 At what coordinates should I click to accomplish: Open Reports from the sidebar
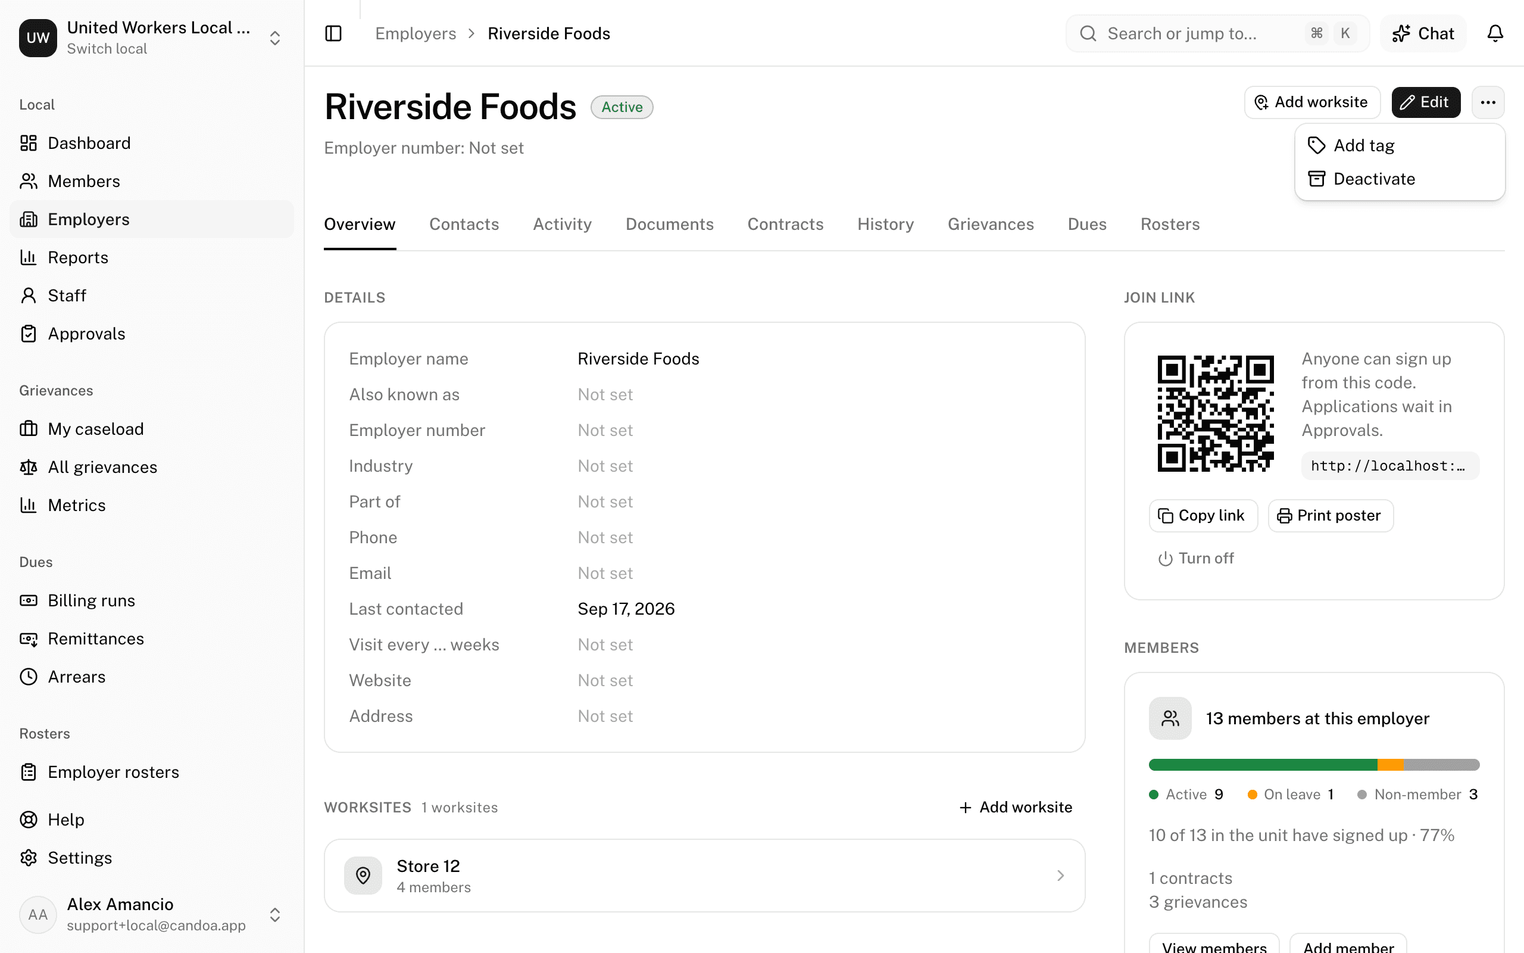click(151, 257)
